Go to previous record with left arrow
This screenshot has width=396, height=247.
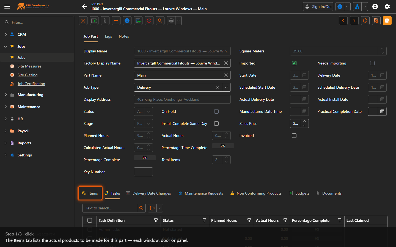click(x=343, y=21)
